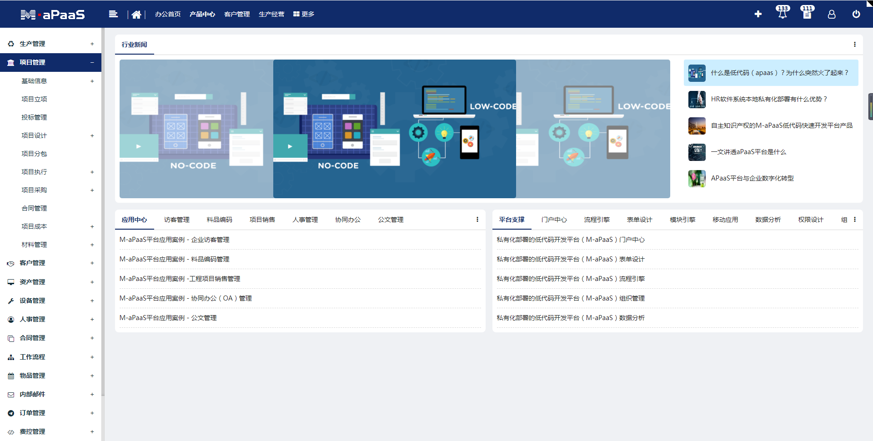This screenshot has height=441, width=873.
Task: Open the 应用中心 panel kebab menu
Action: 477,220
